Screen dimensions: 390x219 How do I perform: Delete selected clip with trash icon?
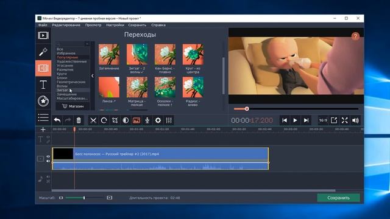(x=79, y=120)
